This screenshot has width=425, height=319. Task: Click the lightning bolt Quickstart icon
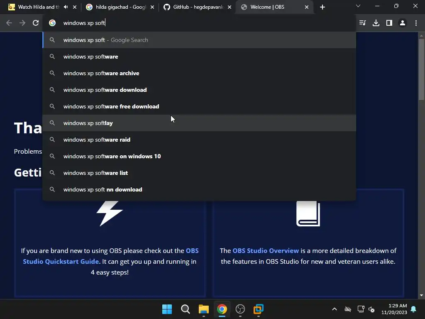110,213
